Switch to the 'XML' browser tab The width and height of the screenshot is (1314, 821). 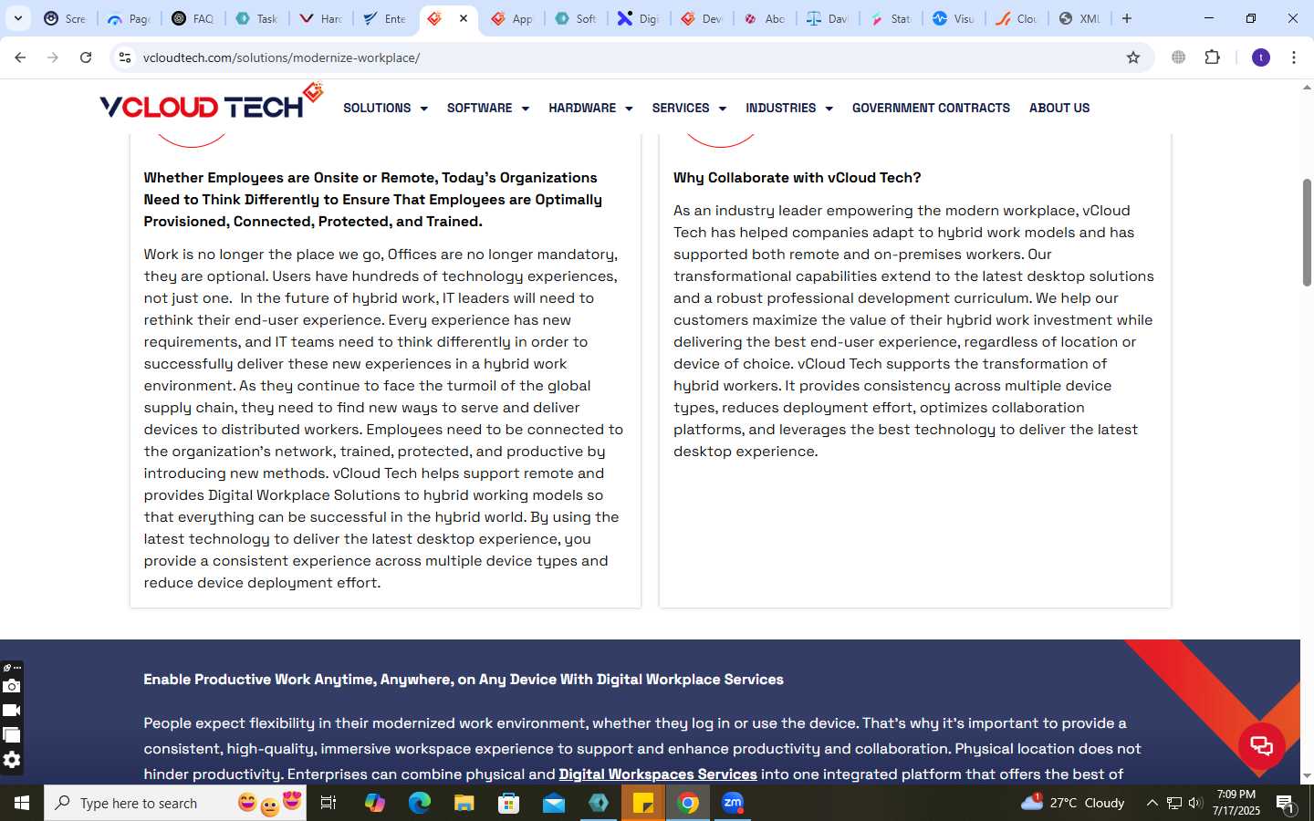pos(1079,18)
